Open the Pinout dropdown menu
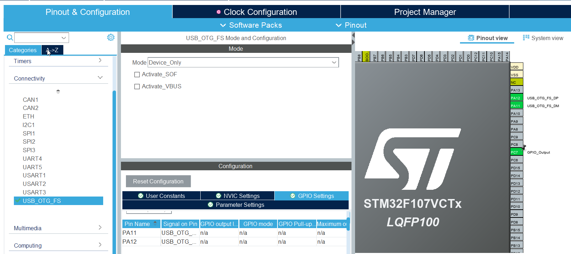 [351, 25]
